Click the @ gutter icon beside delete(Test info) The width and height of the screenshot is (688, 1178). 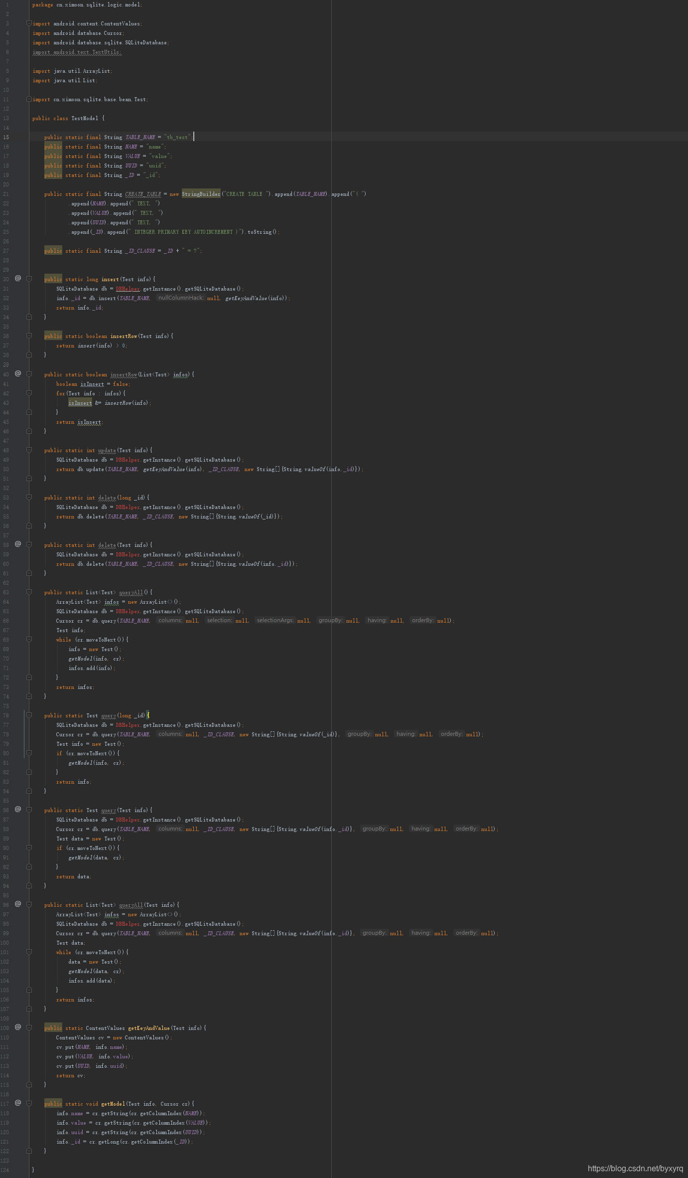point(18,543)
